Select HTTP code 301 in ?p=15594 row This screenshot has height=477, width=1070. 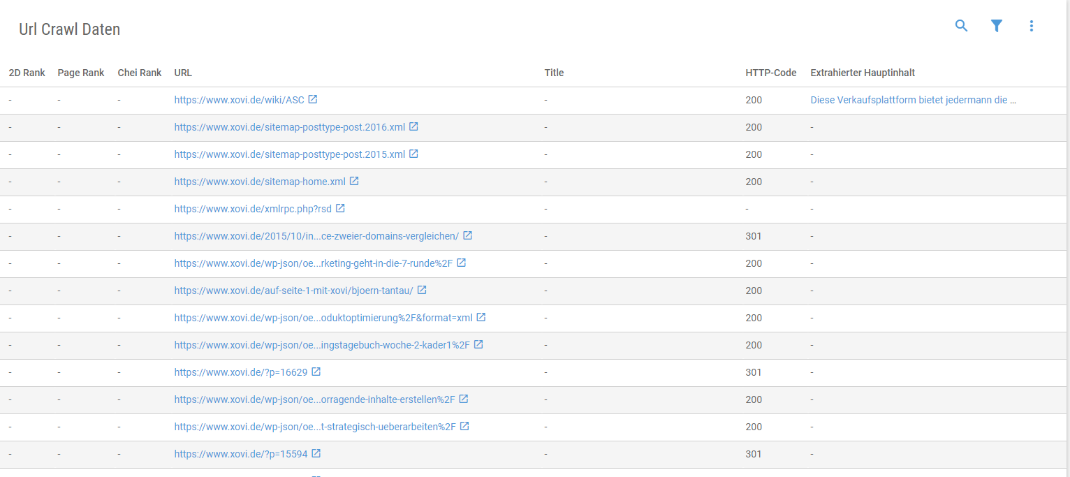754,454
